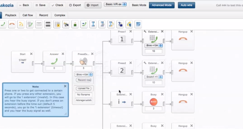Viewport: 243px width, 129px height.
Task: Click wrench icon on top Extension node
Action: 145,32
